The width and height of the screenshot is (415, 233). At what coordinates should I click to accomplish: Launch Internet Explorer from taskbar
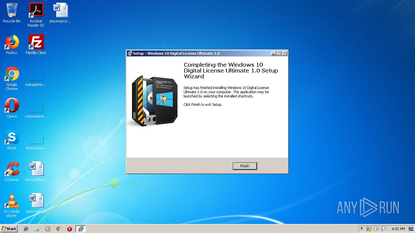tap(26, 229)
